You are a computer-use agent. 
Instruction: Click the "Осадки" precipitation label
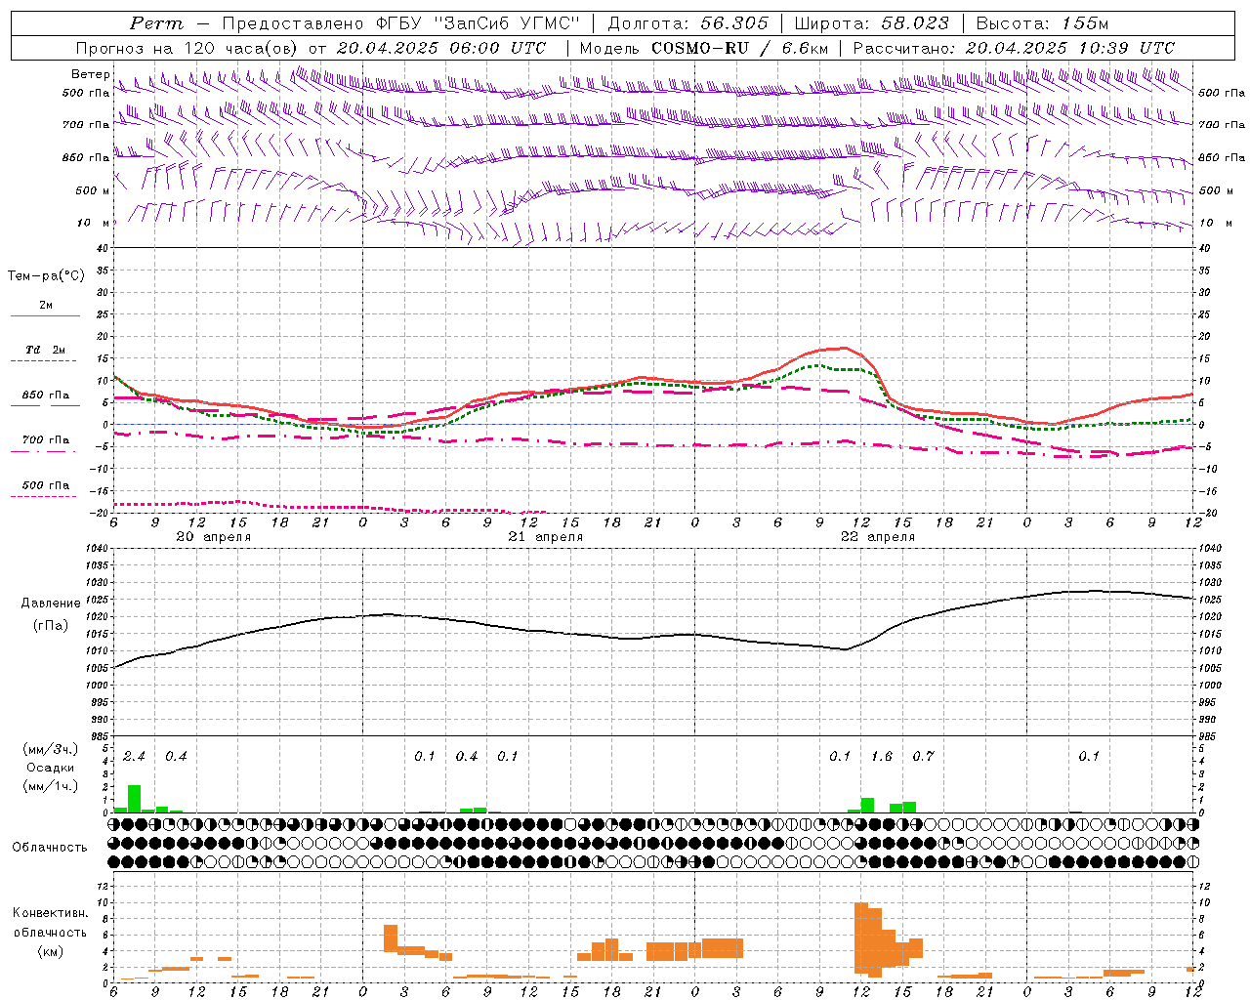coord(51,768)
